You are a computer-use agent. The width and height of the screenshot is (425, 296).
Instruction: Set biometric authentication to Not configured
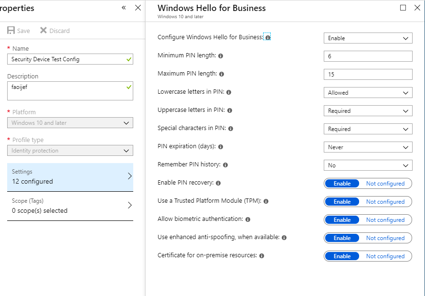pos(385,220)
